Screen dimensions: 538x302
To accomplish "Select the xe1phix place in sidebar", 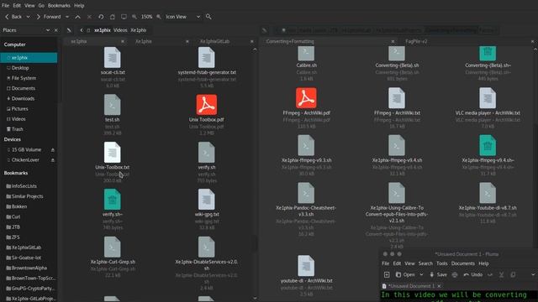I will point(29,58).
